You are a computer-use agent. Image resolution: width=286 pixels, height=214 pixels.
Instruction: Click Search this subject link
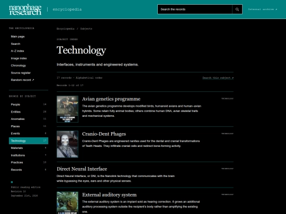tap(218, 78)
